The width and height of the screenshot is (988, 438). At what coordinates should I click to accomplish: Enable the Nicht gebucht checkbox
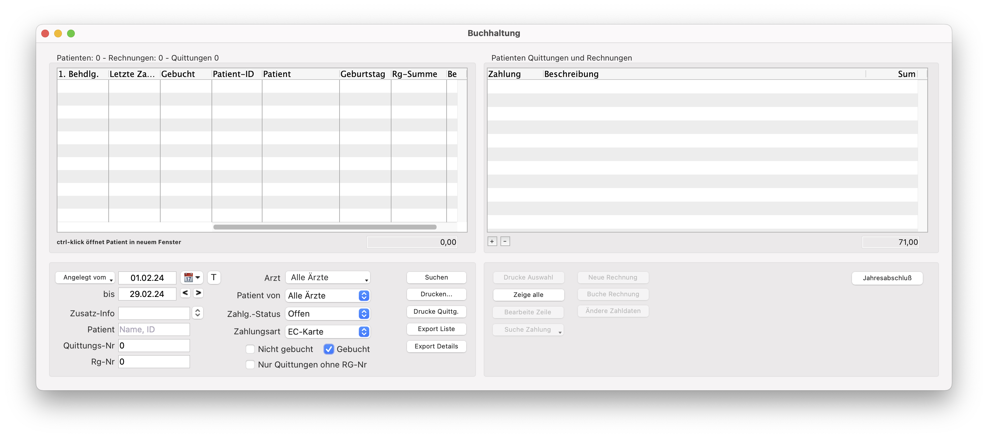click(250, 349)
